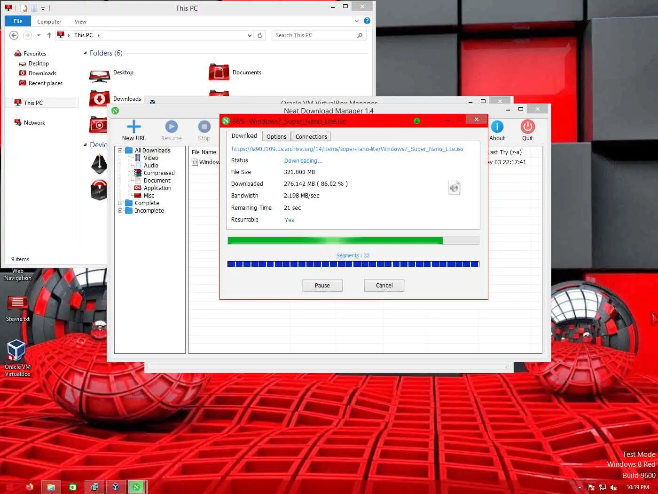Image resolution: width=658 pixels, height=494 pixels.
Task: Click the network tray icon
Action: [602, 487]
